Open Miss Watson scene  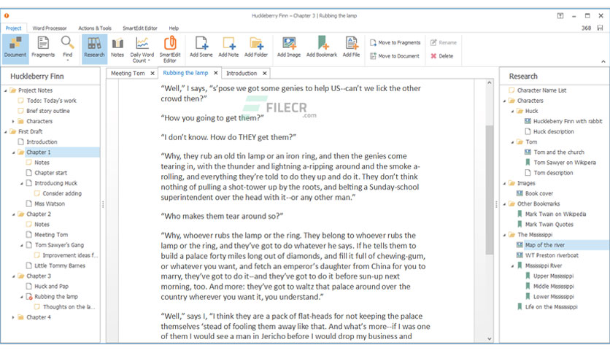pos(50,203)
